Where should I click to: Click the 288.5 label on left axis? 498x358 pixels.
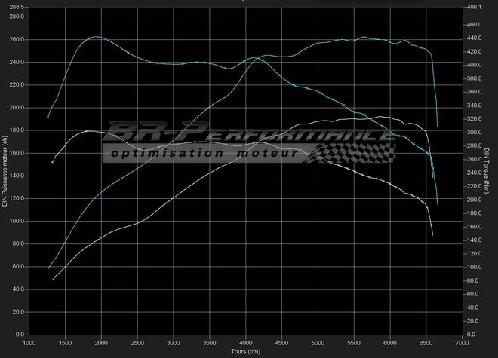pyautogui.click(x=16, y=6)
